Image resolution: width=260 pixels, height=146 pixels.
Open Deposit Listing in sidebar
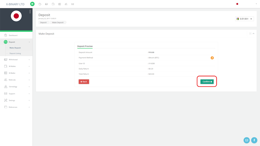(x=15, y=53)
